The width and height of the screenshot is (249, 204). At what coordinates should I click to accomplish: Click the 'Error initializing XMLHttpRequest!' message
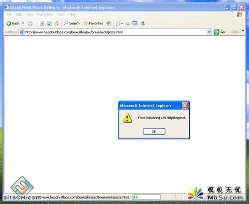[x=162, y=118]
